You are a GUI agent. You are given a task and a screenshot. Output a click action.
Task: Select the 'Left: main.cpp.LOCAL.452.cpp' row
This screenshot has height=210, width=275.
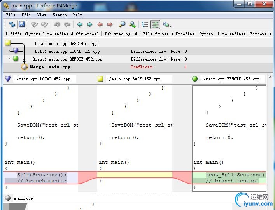tap(137, 51)
